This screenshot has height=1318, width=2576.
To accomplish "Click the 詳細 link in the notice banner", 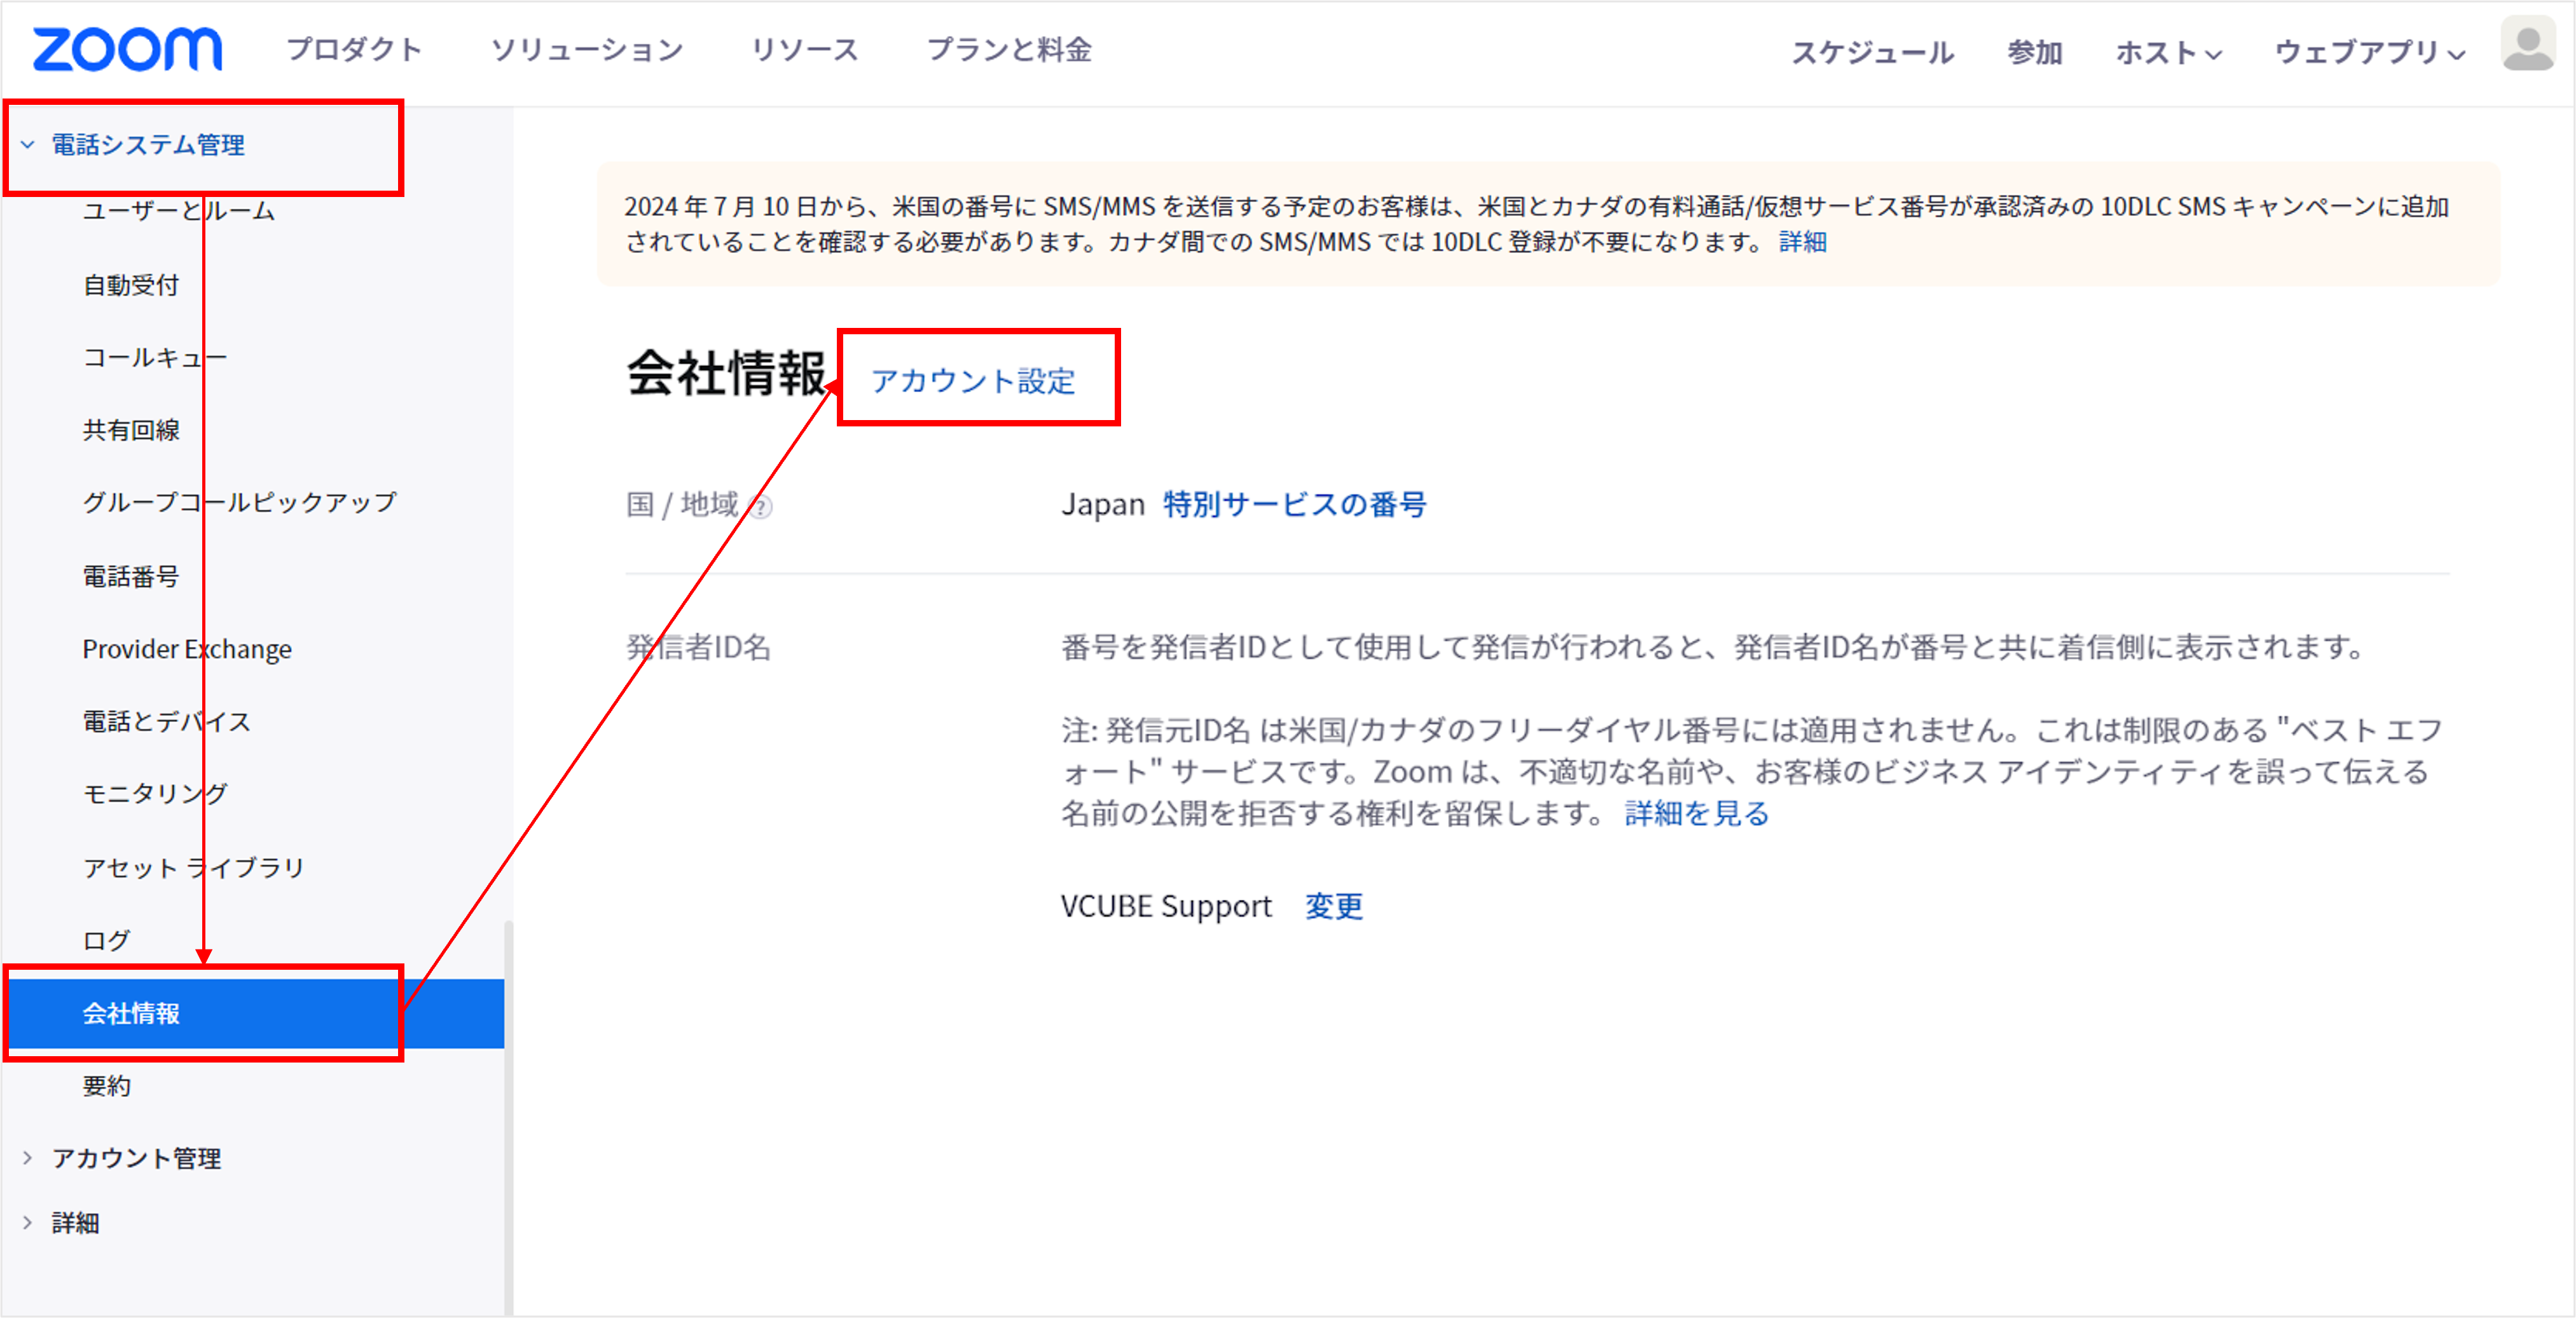I will click(1802, 242).
